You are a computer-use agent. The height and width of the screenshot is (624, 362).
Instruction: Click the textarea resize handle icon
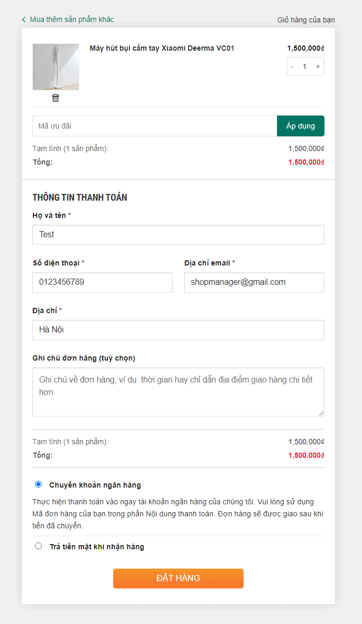(x=321, y=412)
